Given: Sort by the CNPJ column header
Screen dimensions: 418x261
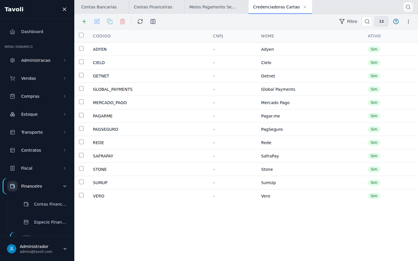Looking at the screenshot, I should coord(218,36).
